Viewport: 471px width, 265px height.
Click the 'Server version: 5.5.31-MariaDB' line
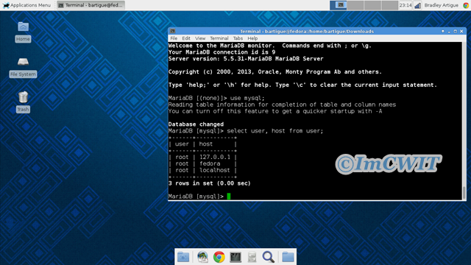[x=246, y=59]
